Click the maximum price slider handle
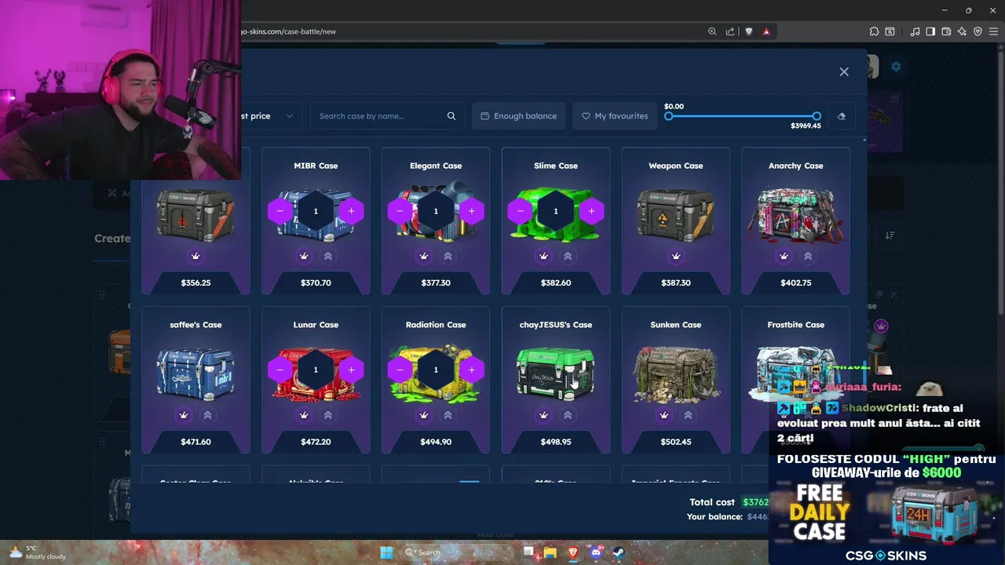Screen dimensions: 1005x565 tap(817, 116)
